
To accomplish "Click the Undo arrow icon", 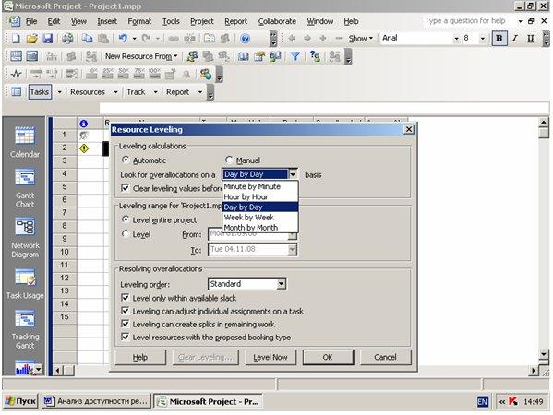I will [123, 39].
